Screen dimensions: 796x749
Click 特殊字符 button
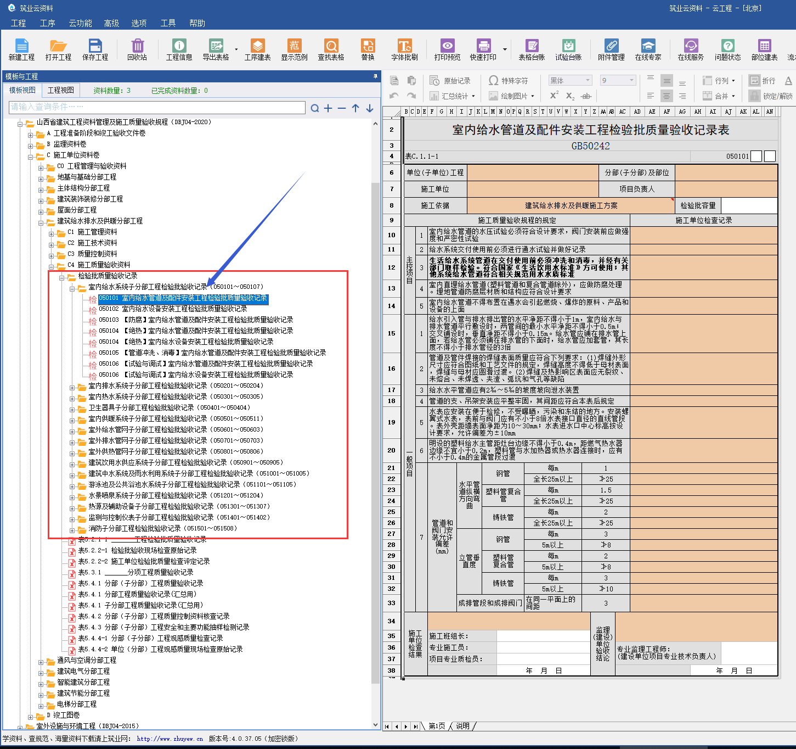tap(509, 80)
